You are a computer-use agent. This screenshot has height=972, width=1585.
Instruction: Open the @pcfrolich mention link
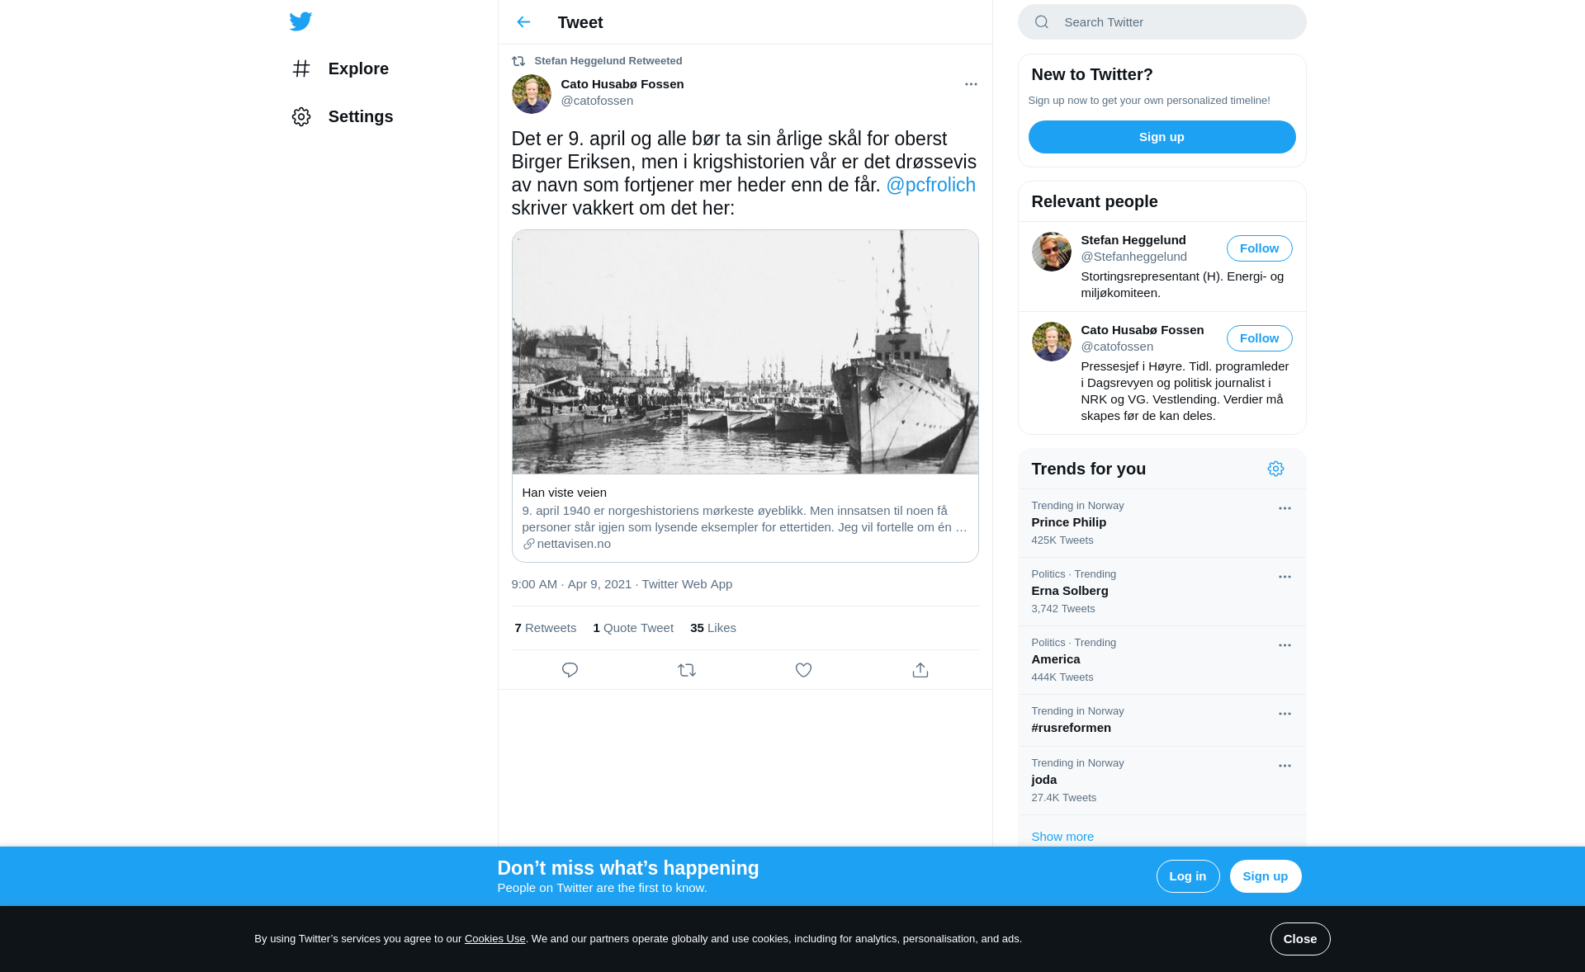[x=930, y=185]
